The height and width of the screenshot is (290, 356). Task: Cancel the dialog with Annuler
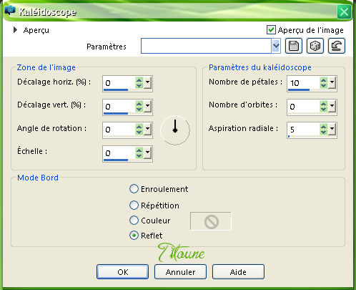click(180, 272)
